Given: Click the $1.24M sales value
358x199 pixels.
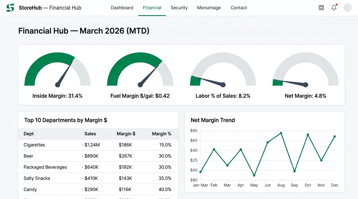Looking at the screenshot, I should click(x=92, y=145).
